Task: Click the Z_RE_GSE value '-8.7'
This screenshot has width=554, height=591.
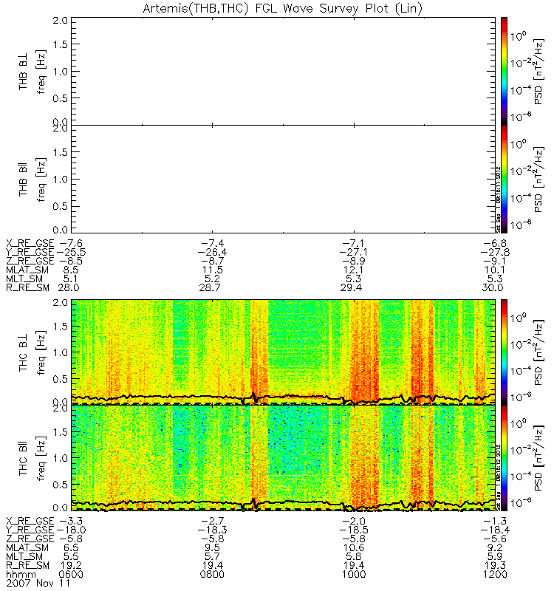Action: [212, 261]
